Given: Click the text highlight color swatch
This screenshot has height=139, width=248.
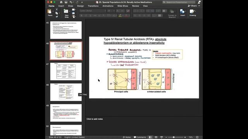Looking at the screenshot, I should coord(120,15).
